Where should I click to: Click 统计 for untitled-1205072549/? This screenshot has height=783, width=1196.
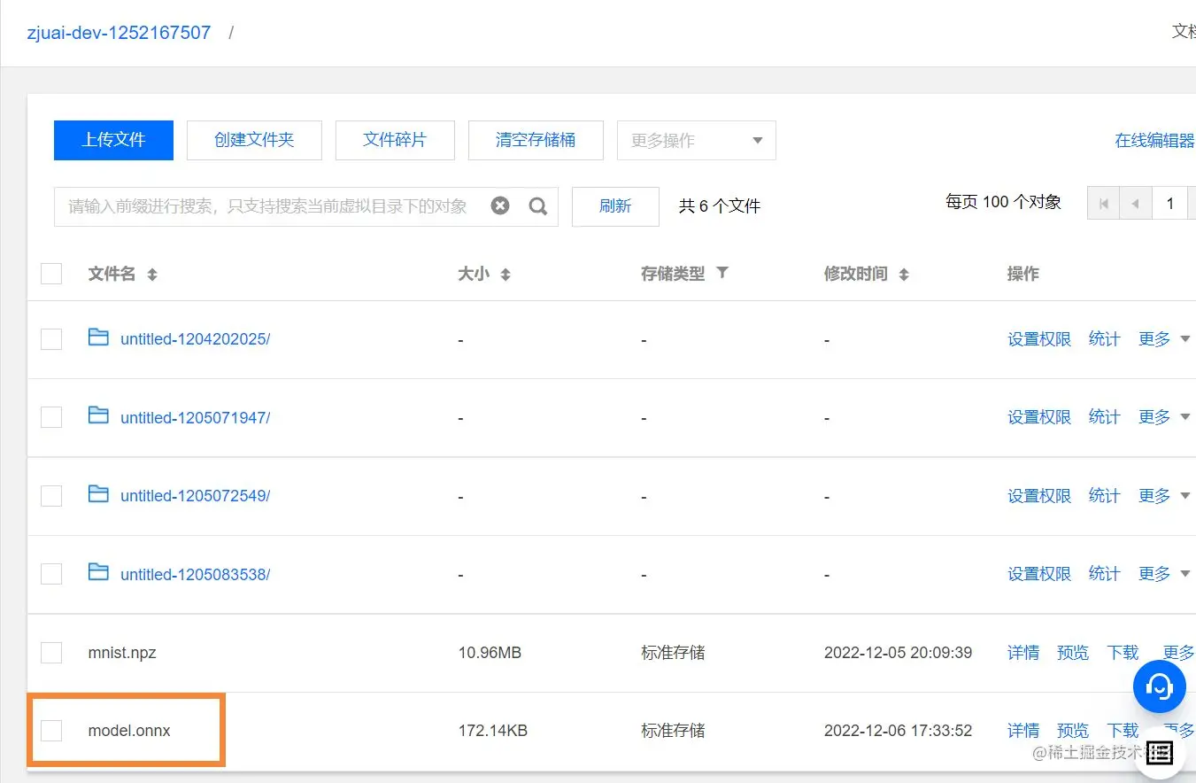point(1104,496)
